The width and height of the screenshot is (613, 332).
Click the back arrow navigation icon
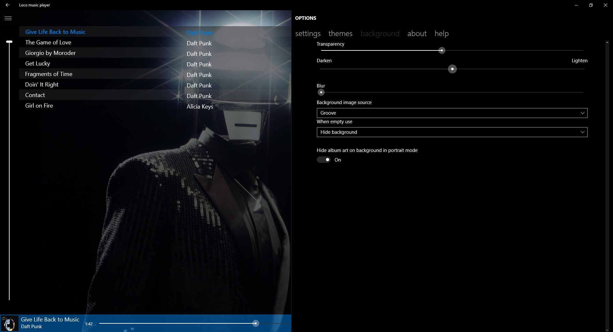8,5
